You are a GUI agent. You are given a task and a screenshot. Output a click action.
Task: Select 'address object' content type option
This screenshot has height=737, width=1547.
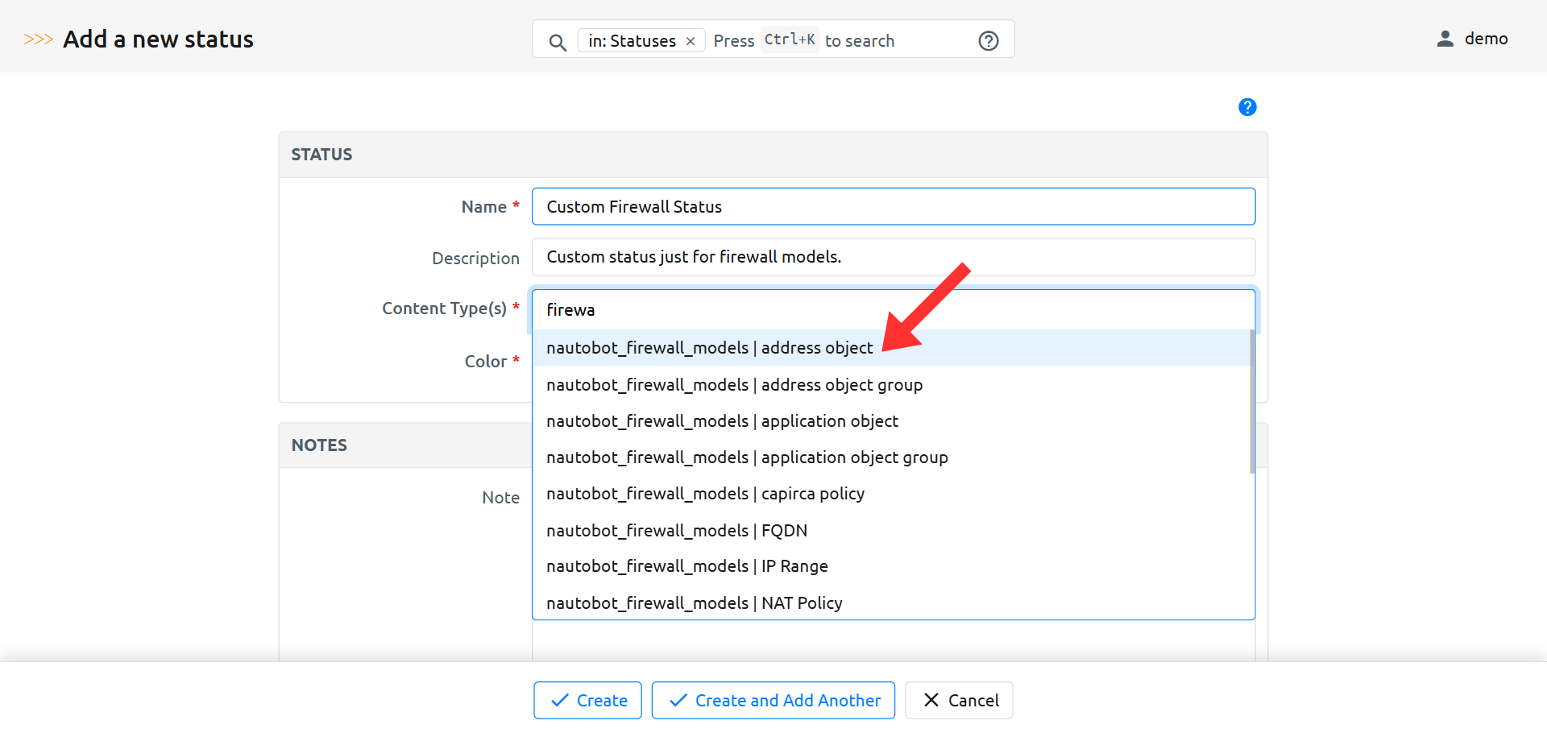pyautogui.click(x=709, y=348)
